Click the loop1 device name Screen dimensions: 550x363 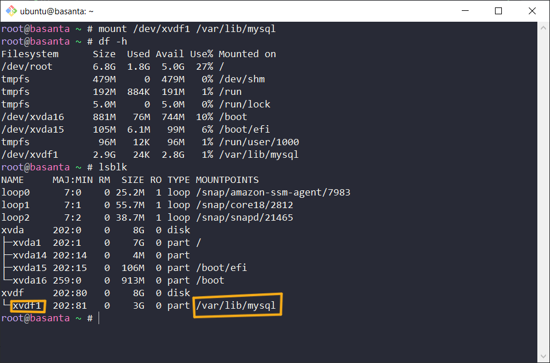[15, 205]
